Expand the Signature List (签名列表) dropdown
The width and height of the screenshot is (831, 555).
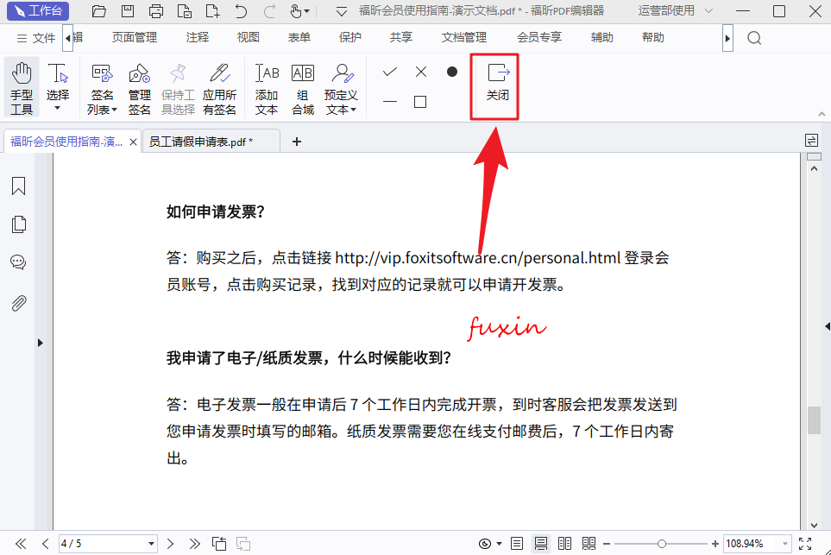click(x=102, y=109)
